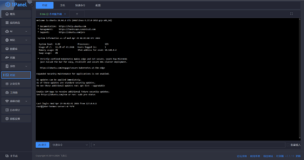Click the log icon for 日志审计
Screen dimensions: 304x160
click(x=7, y=110)
